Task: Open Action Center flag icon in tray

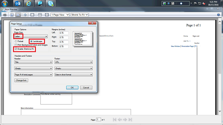Action: [195, 3]
